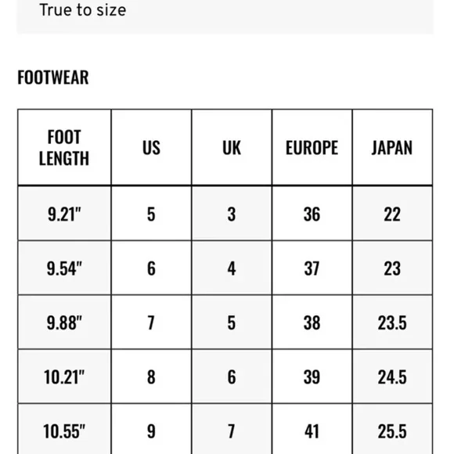Viewport: 454px width, 454px height.
Task: Click the Japan size 23.5 cell
Action: pos(392,322)
